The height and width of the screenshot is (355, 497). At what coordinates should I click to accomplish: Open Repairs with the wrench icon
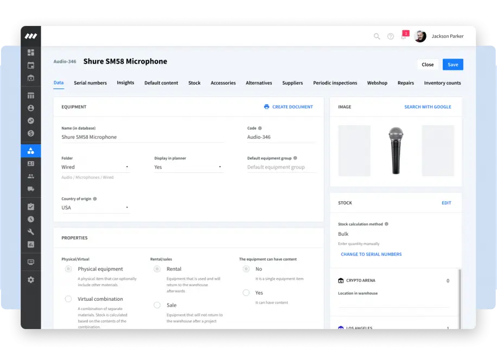(x=31, y=231)
